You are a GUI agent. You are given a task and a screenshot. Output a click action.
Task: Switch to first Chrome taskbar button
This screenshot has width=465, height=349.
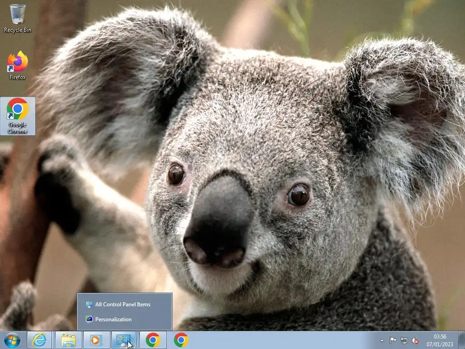(x=153, y=340)
